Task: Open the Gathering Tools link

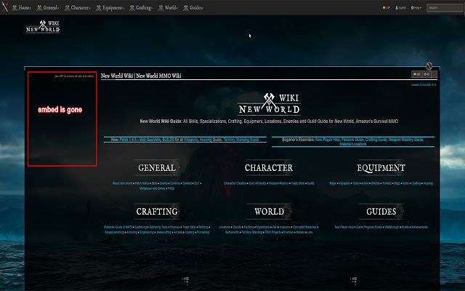Action: pos(158,227)
